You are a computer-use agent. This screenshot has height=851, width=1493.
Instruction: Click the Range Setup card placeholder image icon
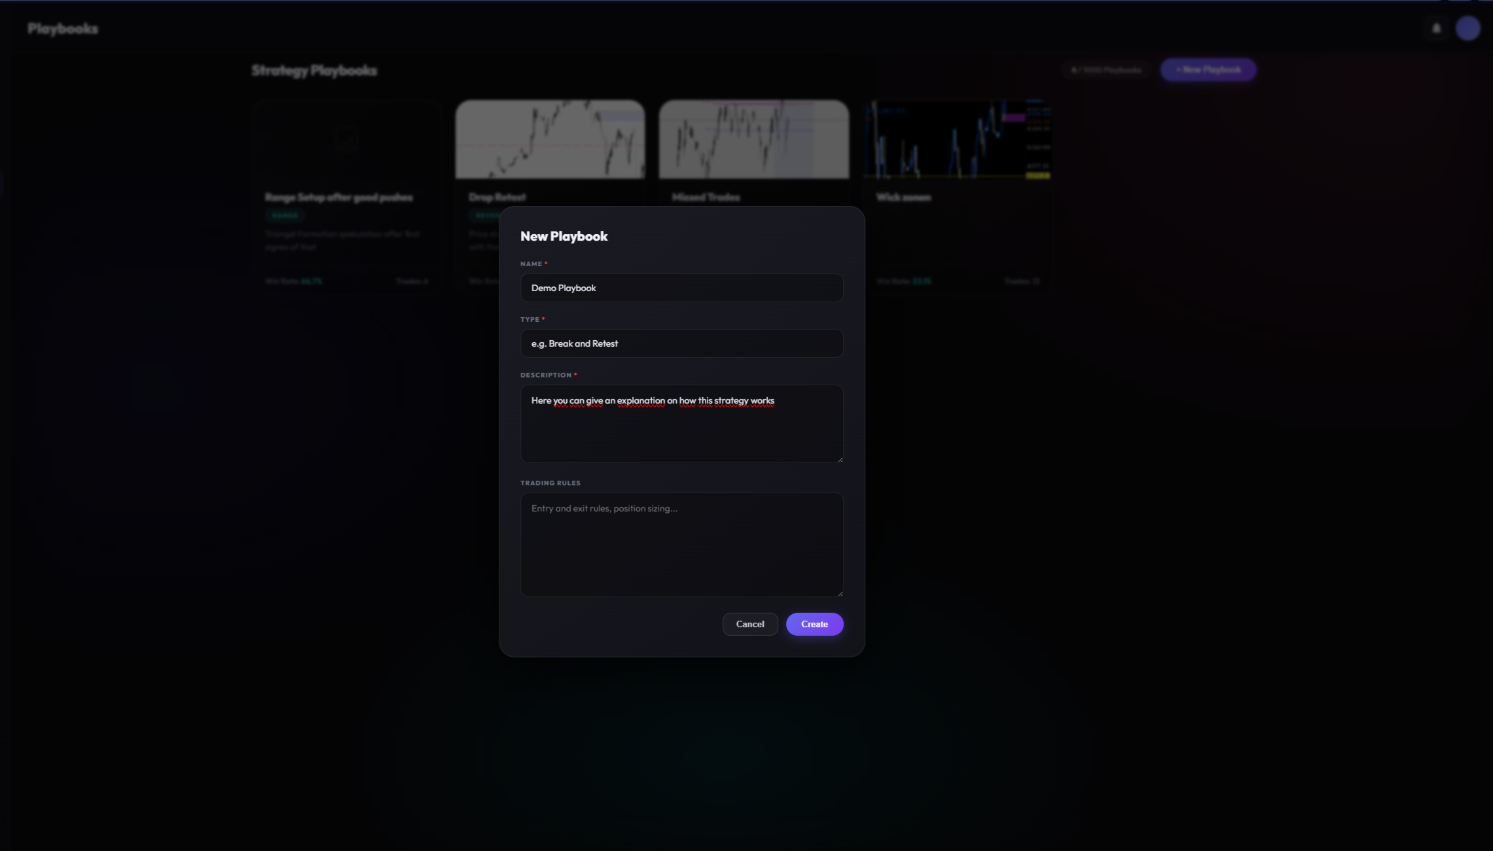coord(347,139)
